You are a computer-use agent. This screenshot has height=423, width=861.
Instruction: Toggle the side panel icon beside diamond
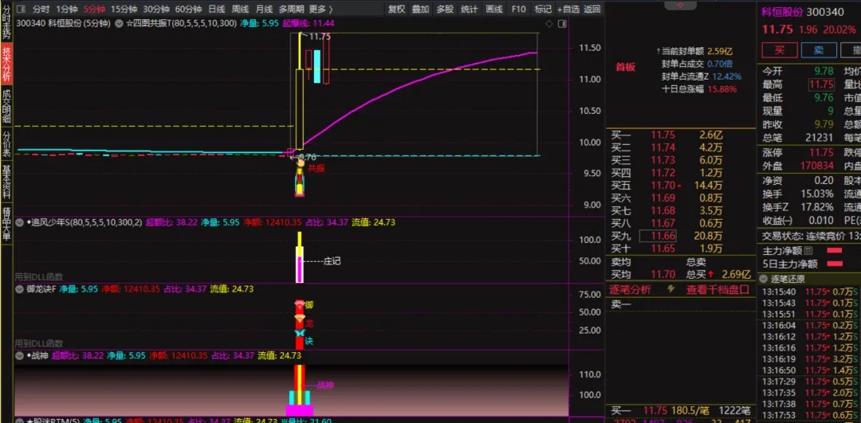coord(562,24)
